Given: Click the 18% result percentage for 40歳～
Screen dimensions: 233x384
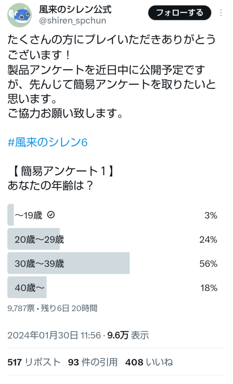Looking at the screenshot, I should 209,288.
